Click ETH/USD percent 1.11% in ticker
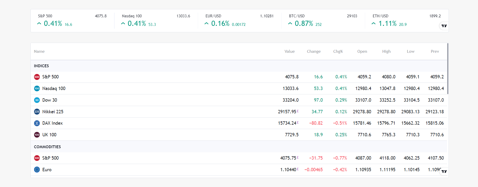Viewport: 478px width, 187px height. [387, 24]
